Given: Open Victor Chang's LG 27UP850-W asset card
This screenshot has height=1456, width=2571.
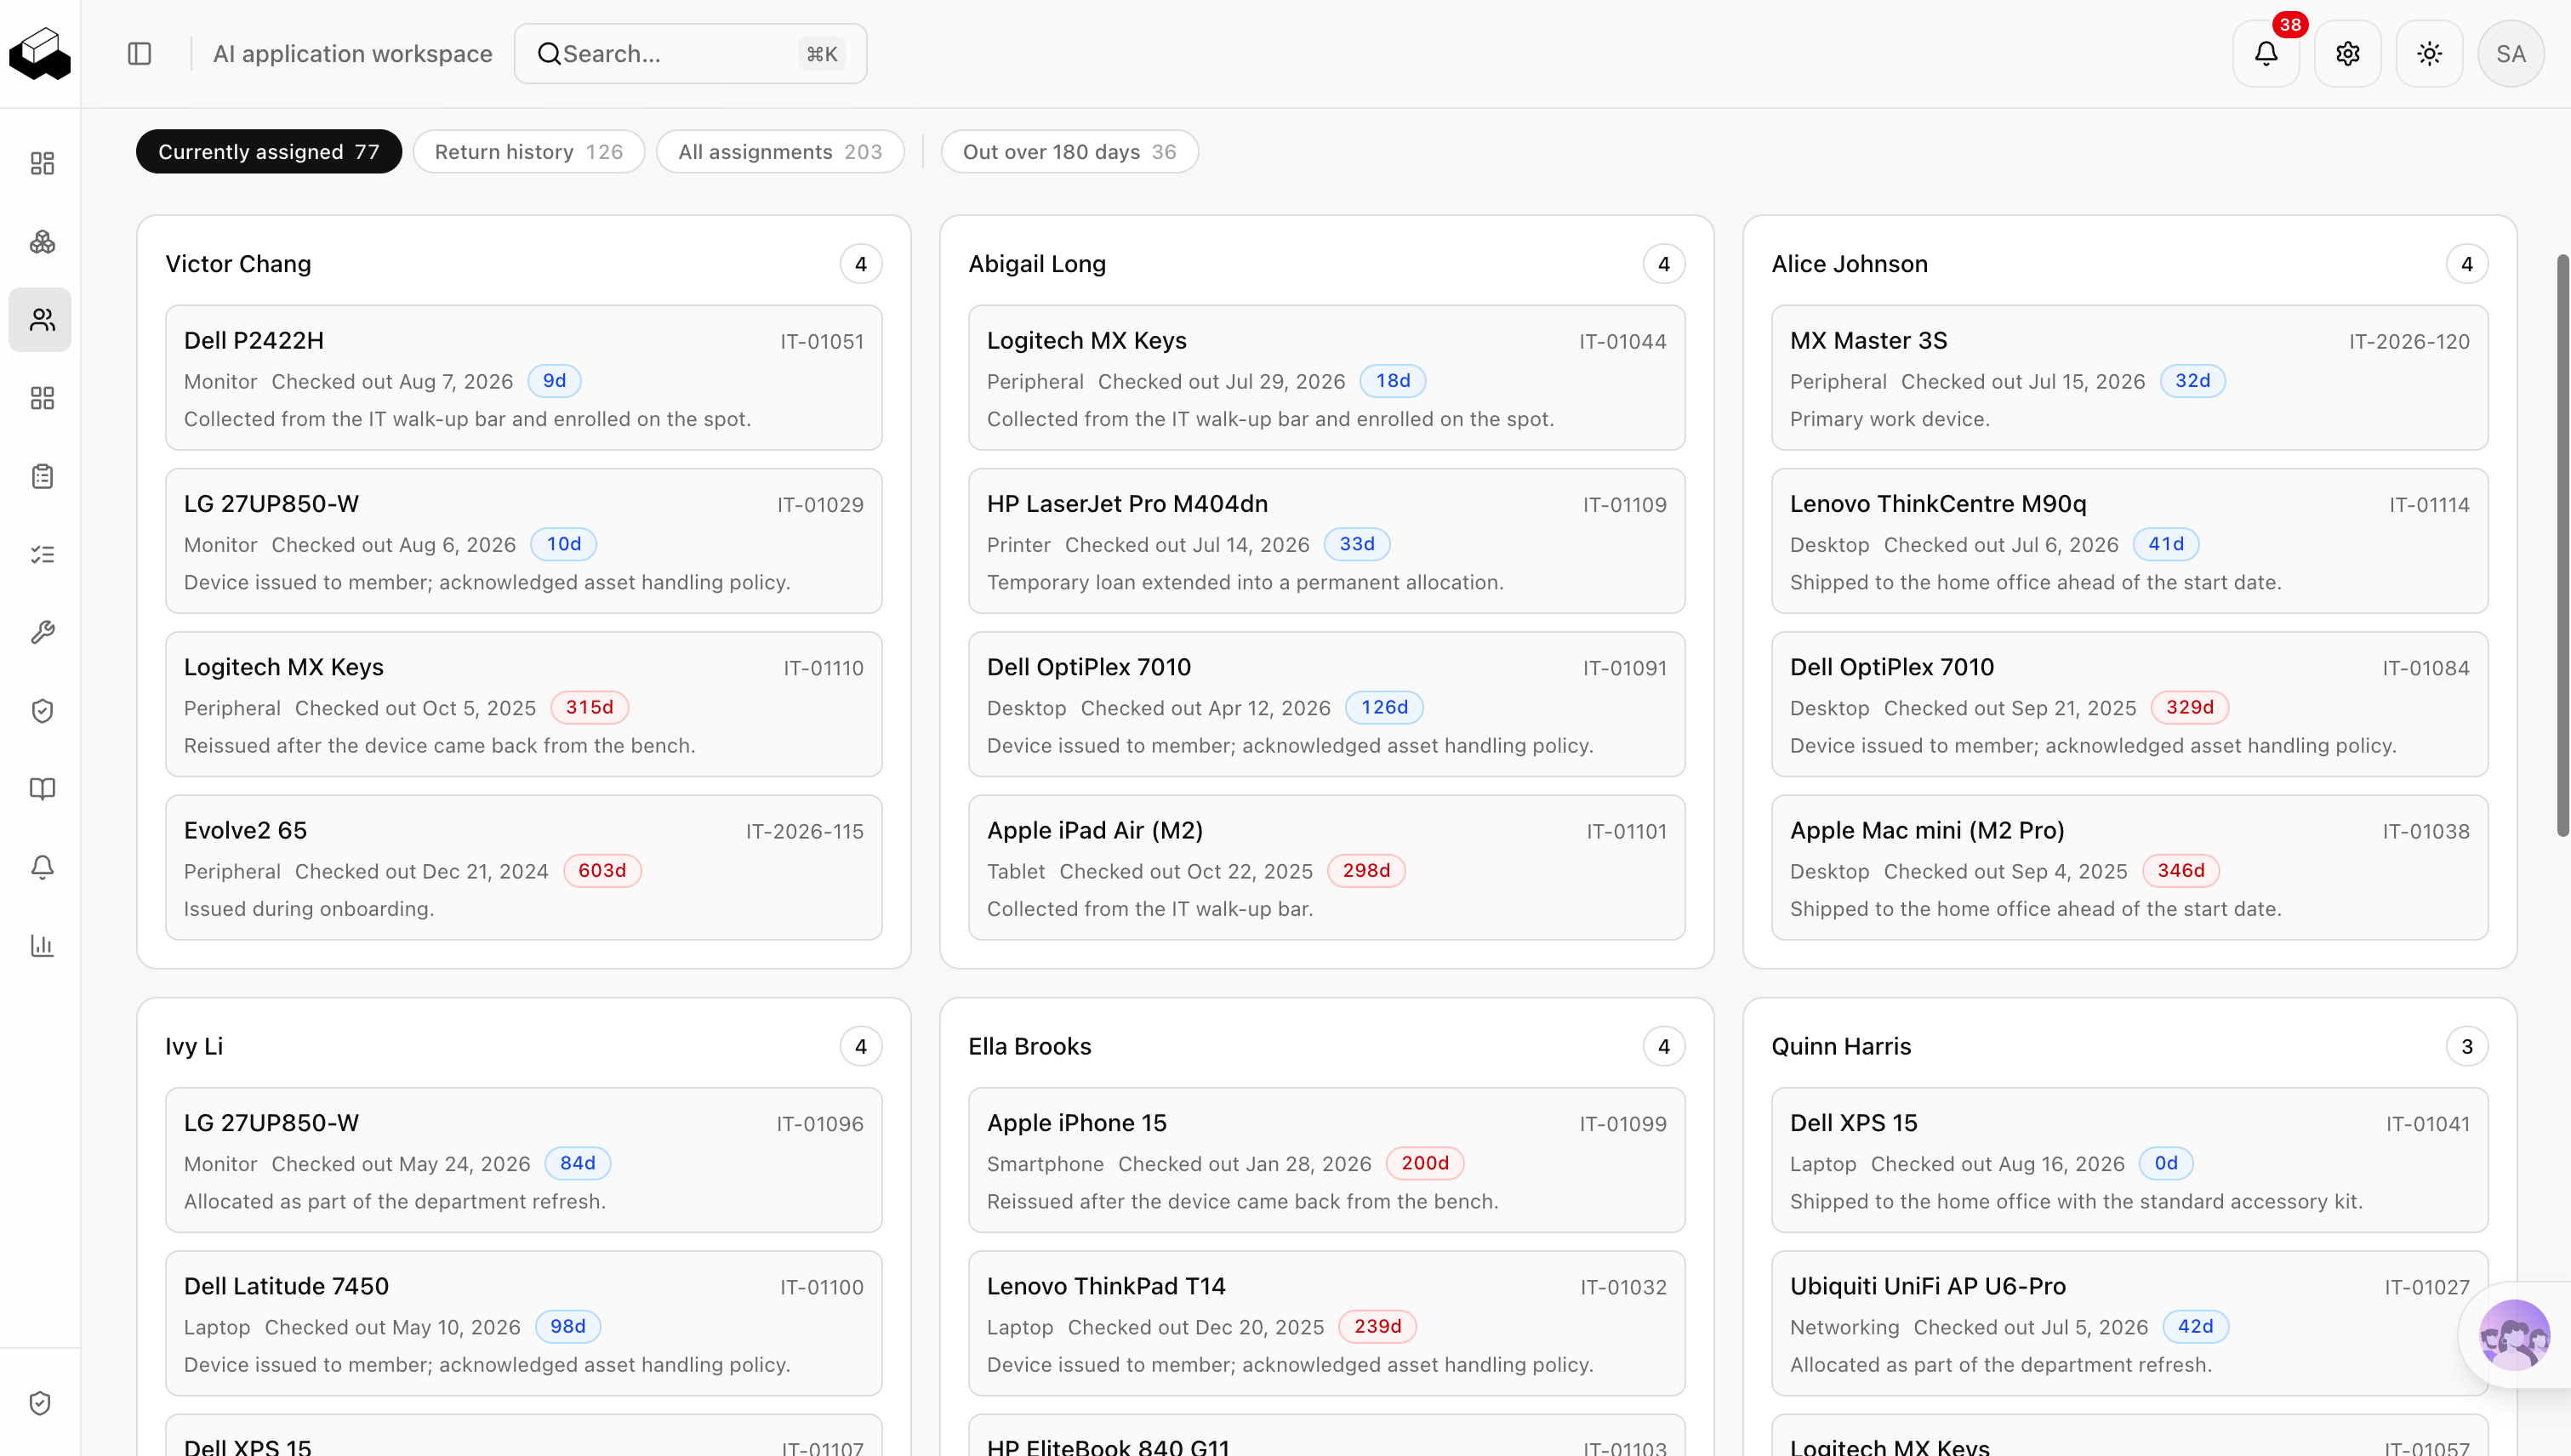Looking at the screenshot, I should click(523, 541).
